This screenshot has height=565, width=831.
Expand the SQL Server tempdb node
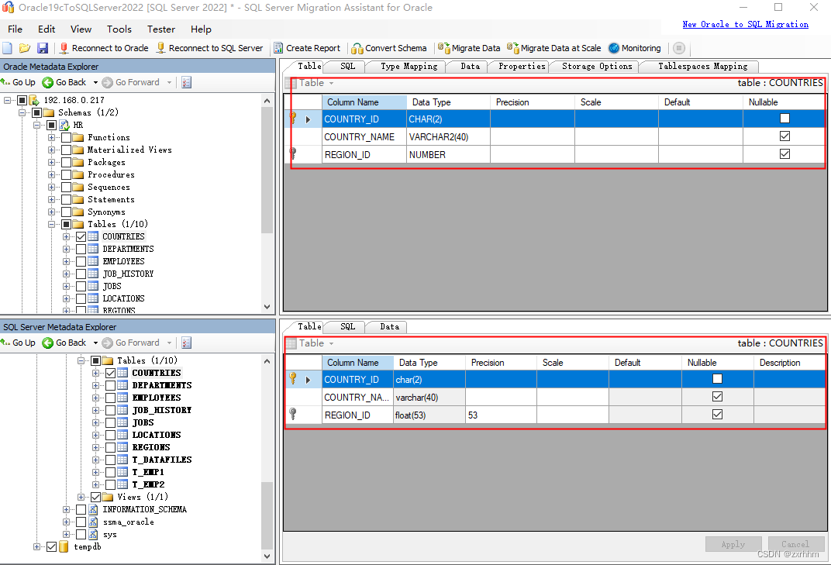36,546
